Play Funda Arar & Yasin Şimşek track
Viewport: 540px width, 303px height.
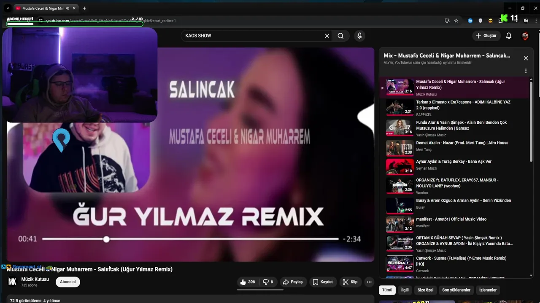click(x=454, y=128)
